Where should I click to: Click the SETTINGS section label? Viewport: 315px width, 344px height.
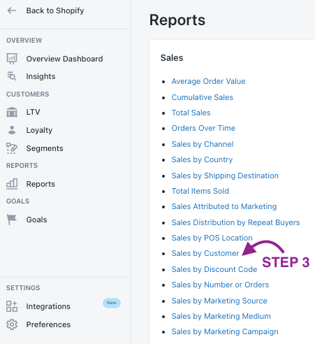click(23, 288)
